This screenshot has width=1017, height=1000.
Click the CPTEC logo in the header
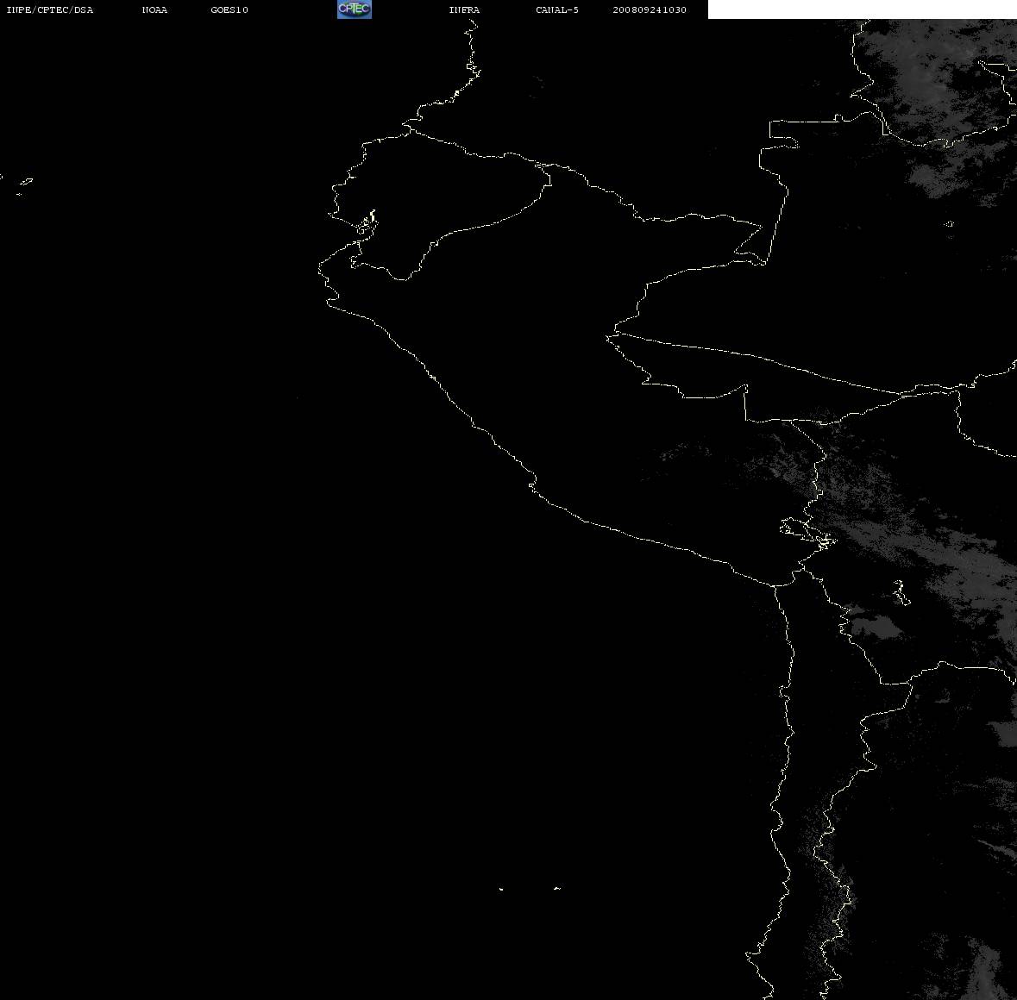tap(355, 9)
